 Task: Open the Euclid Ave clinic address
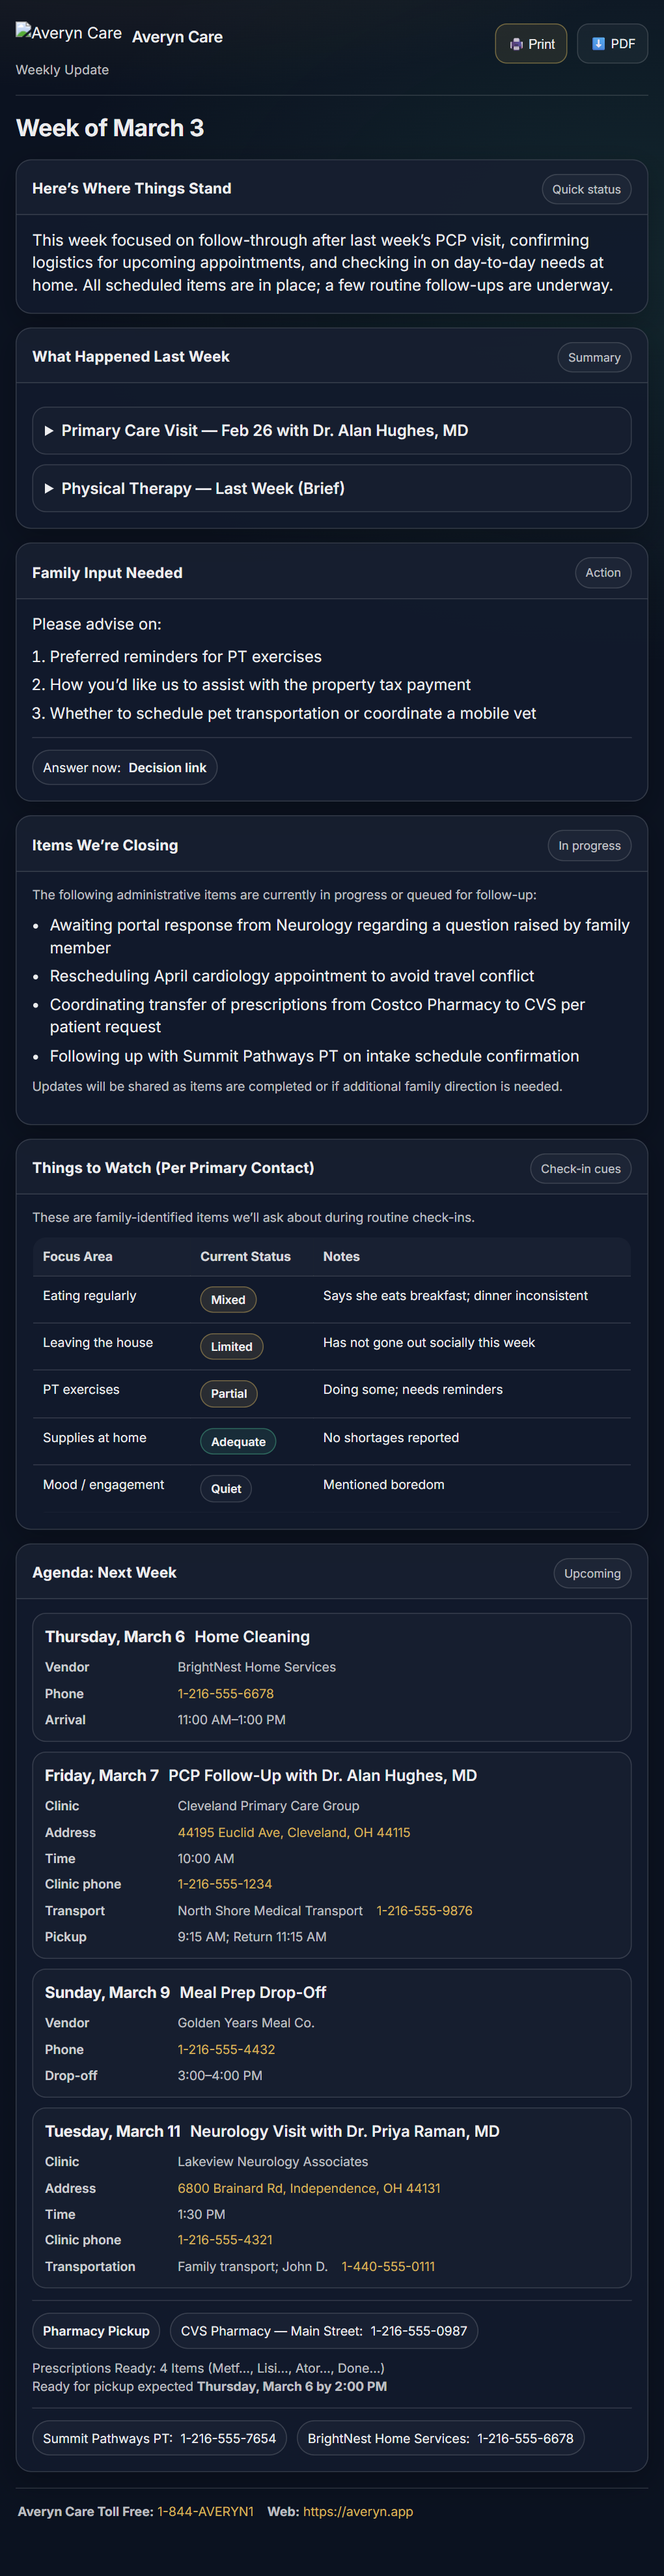pyautogui.click(x=294, y=1833)
